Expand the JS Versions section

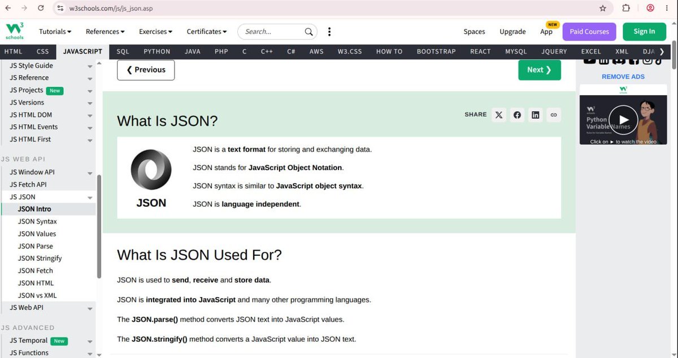pyautogui.click(x=90, y=103)
